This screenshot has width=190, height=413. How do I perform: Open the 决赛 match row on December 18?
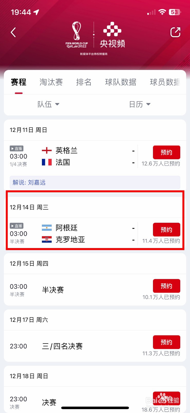pyautogui.click(x=95, y=400)
